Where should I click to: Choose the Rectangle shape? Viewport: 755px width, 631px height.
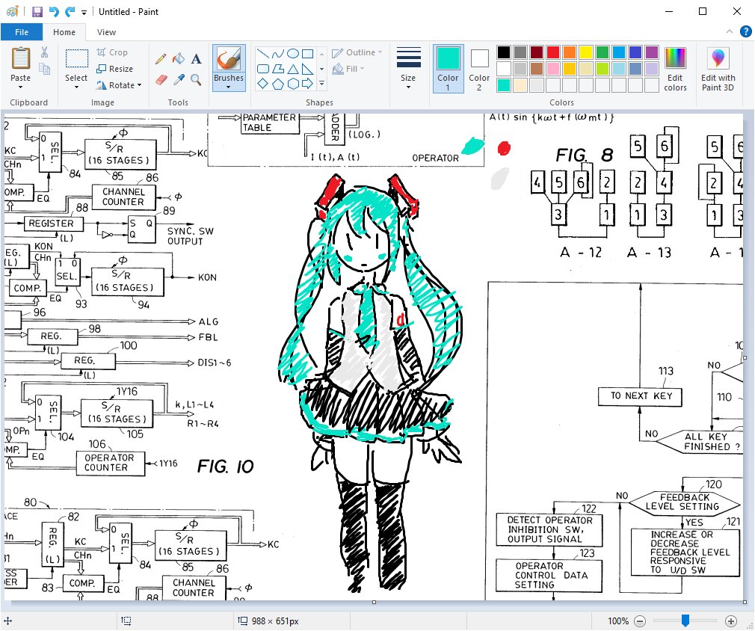point(307,54)
